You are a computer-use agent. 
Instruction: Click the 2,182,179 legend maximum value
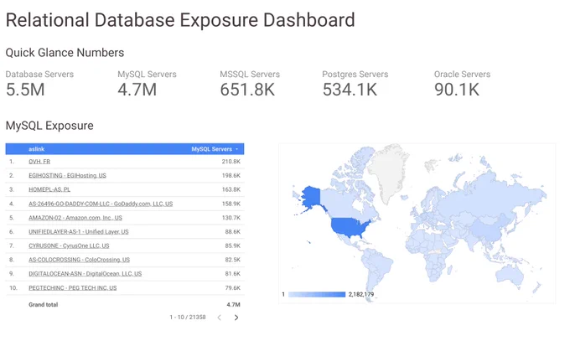[361, 294]
